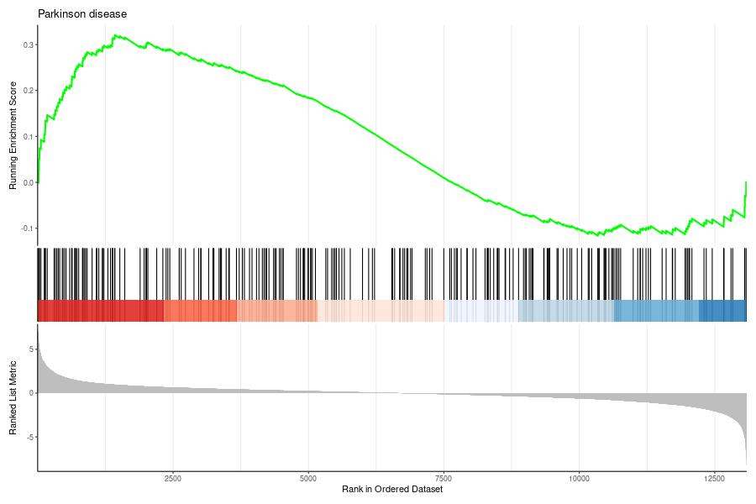Click the 10000 x-axis tick label
The height and width of the screenshot is (504, 756).
pyautogui.click(x=579, y=479)
